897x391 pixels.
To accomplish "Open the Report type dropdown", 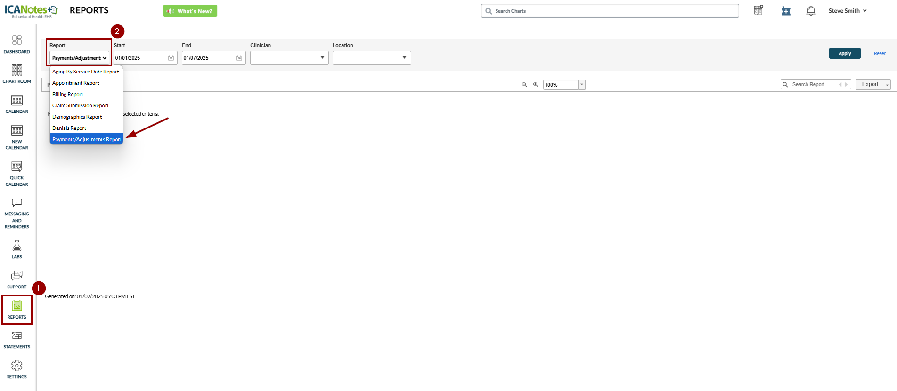I will 79,58.
